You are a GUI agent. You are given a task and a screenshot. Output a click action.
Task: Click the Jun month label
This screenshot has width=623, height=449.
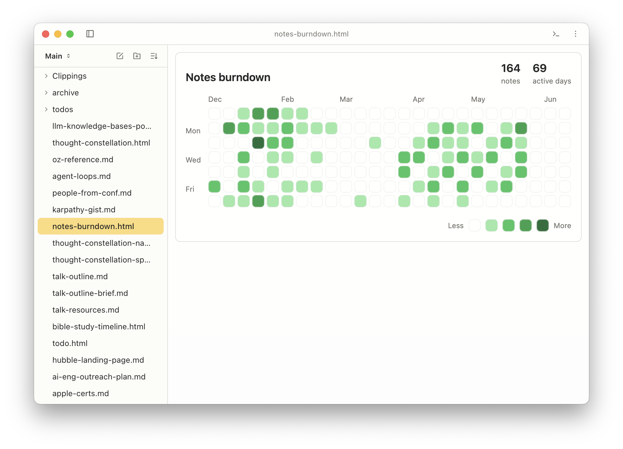(x=550, y=99)
